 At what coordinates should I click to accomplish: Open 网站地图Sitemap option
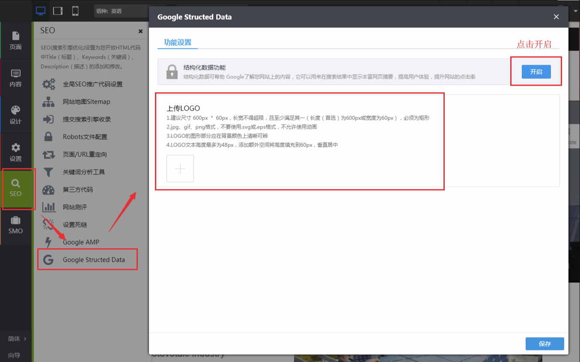click(x=86, y=102)
